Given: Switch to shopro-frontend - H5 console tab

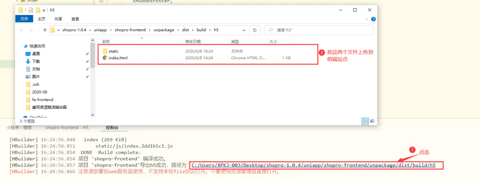Looking at the screenshot, I should tap(67, 128).
